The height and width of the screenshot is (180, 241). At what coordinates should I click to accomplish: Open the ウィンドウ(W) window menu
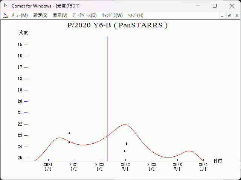[x=112, y=15]
